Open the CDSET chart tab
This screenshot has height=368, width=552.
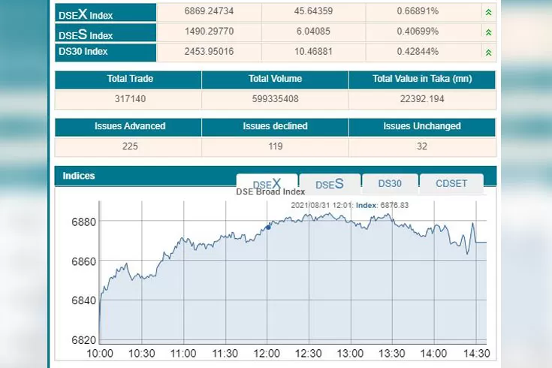pyautogui.click(x=451, y=183)
